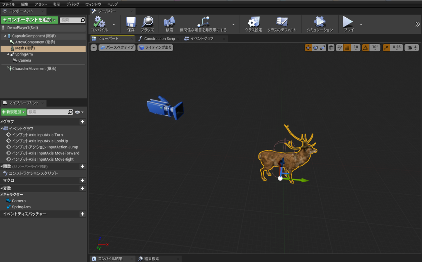Add a new macro with the plus button

[83, 181]
